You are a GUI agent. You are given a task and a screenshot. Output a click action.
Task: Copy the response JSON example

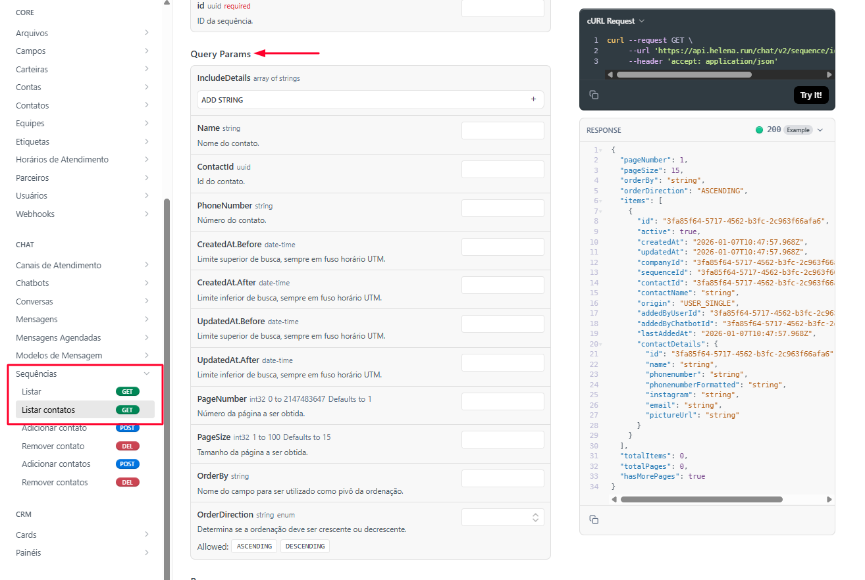594,520
